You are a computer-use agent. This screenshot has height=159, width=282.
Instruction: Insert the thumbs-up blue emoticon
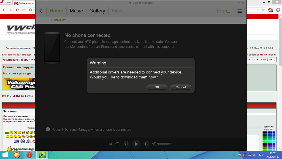(x=16, y=141)
